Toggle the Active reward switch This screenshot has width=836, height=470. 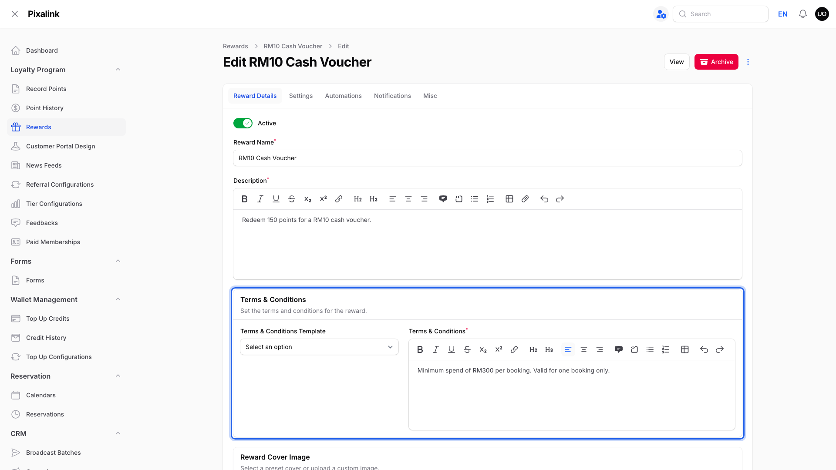243,123
